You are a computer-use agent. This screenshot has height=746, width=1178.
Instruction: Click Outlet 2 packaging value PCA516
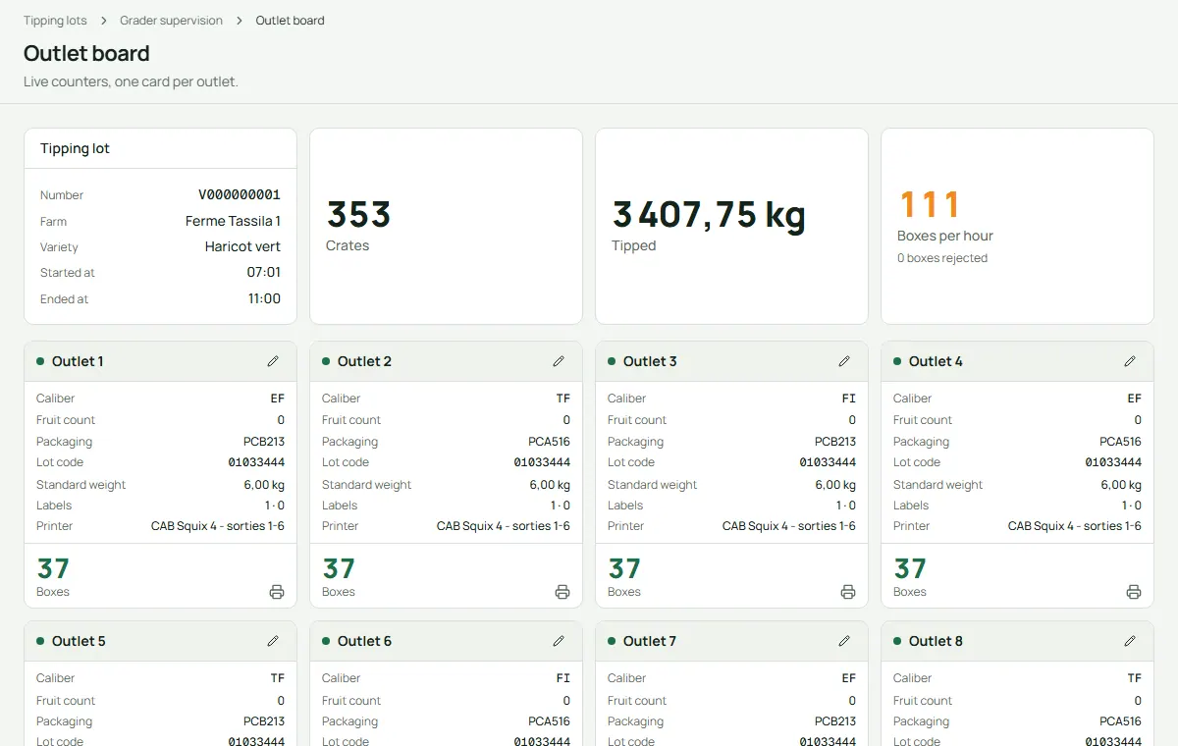550,442
